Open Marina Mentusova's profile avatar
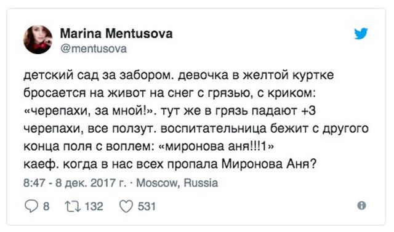The image size is (394, 232). click(38, 39)
